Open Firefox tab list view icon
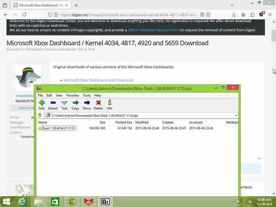This screenshot has width=276, height=207. (5, 5)
